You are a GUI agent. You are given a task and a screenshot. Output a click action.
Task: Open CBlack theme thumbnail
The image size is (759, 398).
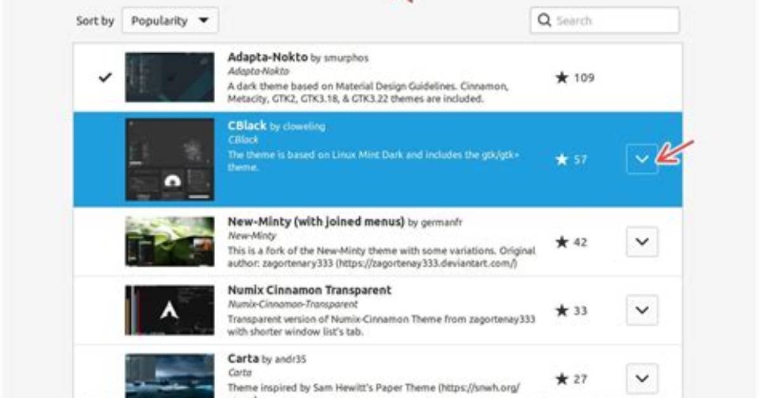click(x=169, y=159)
